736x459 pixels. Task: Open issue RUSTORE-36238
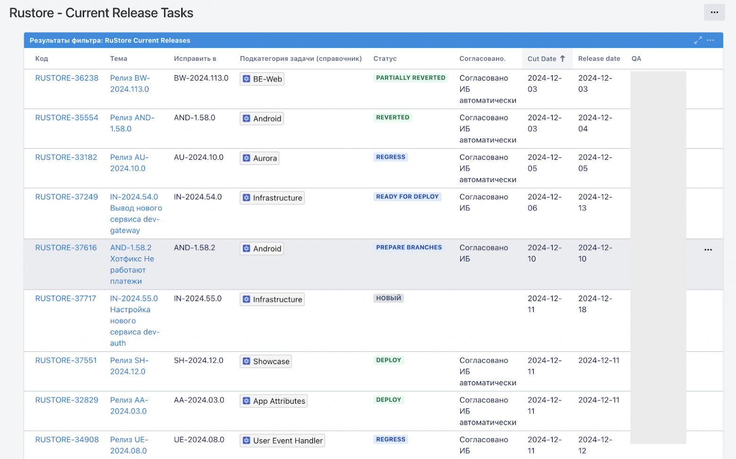[x=67, y=78]
